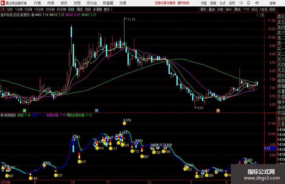Image resolution: width=285 pixels, height=184 pixels.
Task: Click the 画线 drawing tools button
Action: (237, 9)
